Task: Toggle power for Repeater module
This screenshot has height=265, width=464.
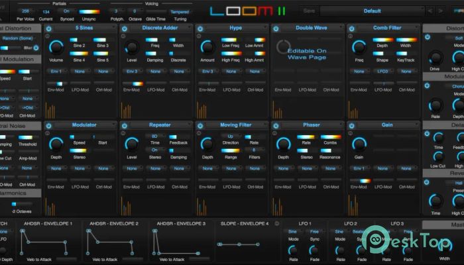Action: pyautogui.click(x=125, y=126)
